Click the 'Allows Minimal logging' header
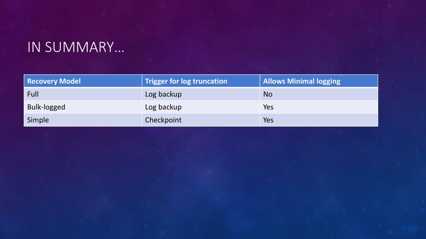This screenshot has height=239, width=426. pos(319,81)
